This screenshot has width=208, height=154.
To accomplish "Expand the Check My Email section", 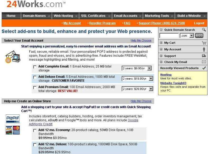I will click(x=161, y=62).
